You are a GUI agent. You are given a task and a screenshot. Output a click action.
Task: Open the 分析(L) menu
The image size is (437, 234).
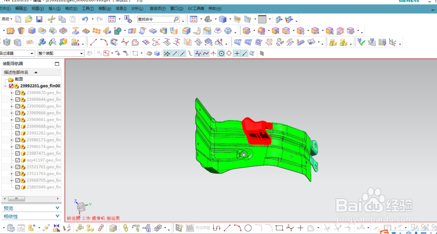[137, 9]
